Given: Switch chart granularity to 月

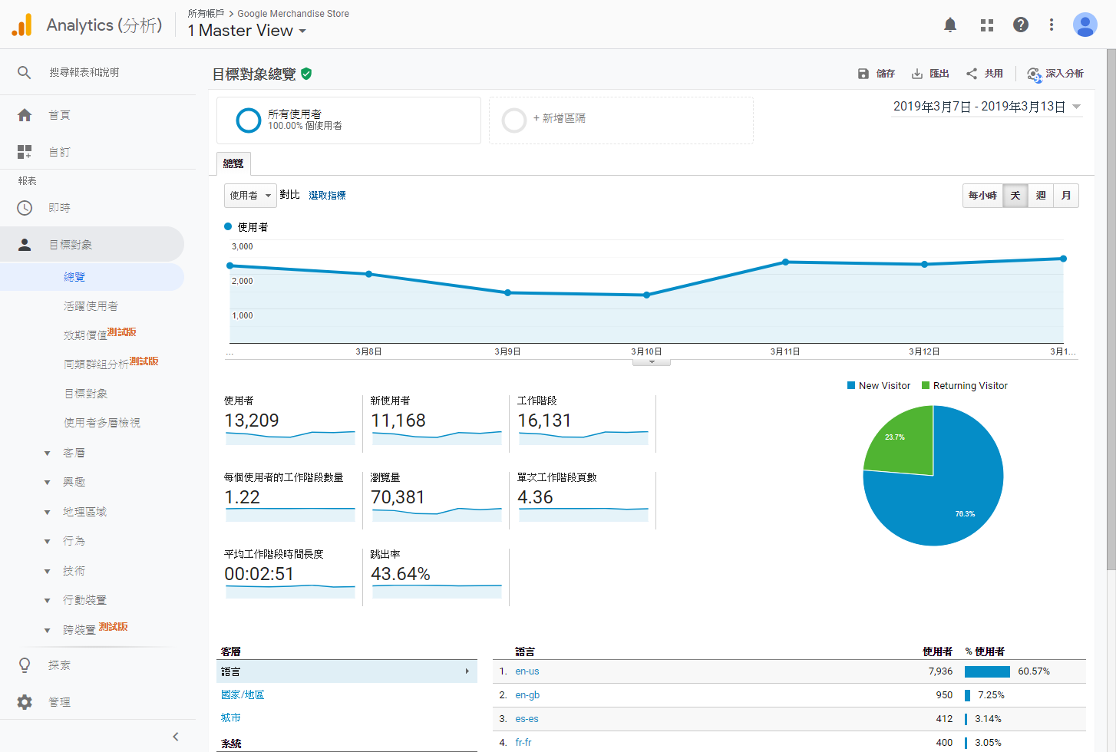Looking at the screenshot, I should click(1065, 196).
